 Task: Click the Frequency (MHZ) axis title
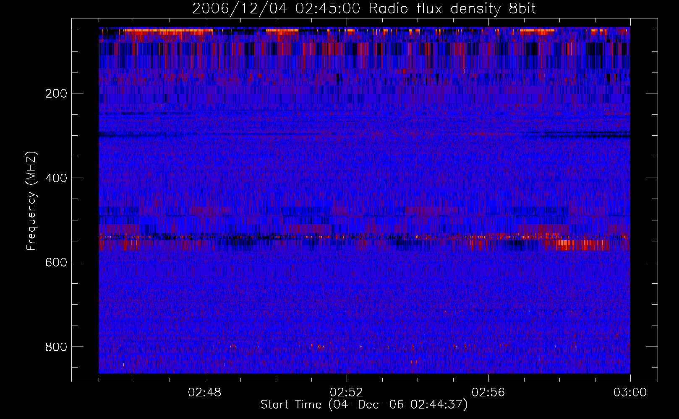(31, 201)
